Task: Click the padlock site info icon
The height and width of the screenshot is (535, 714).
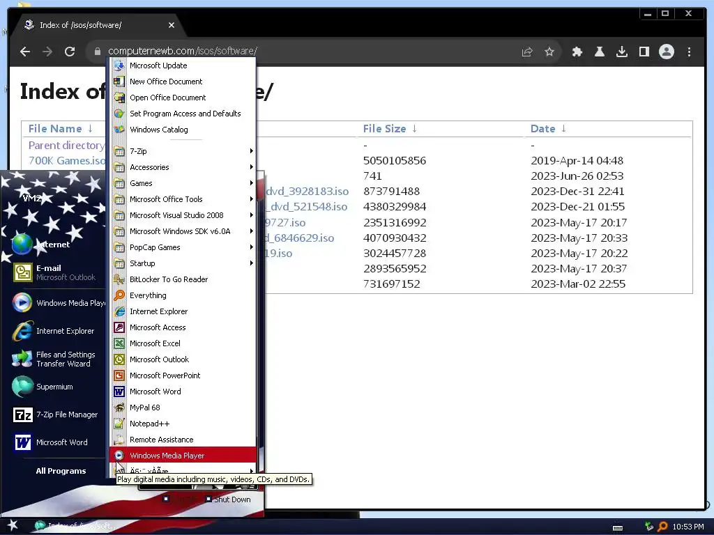Action: [x=97, y=52]
